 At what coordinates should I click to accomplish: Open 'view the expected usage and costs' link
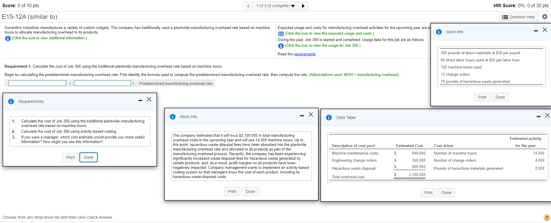pyautogui.click(x=329, y=34)
